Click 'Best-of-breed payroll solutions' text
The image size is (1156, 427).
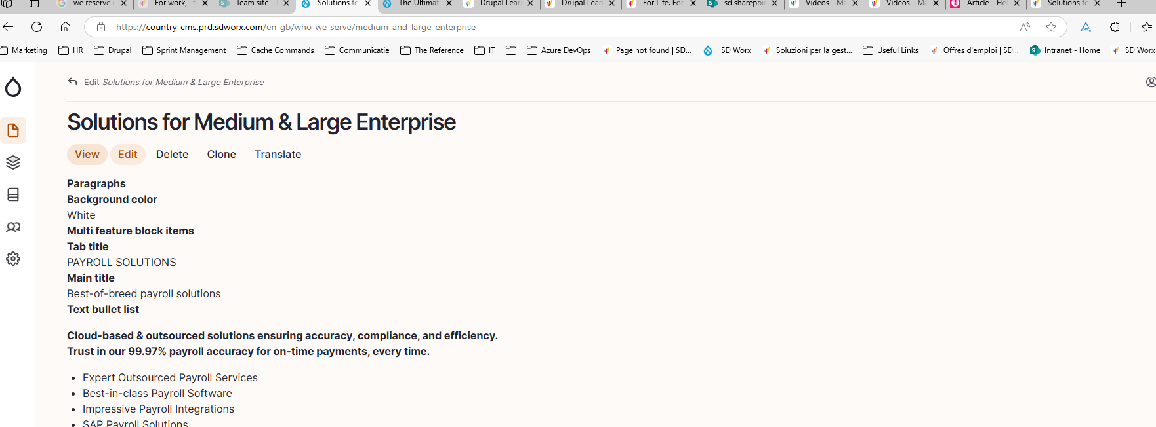[144, 293]
